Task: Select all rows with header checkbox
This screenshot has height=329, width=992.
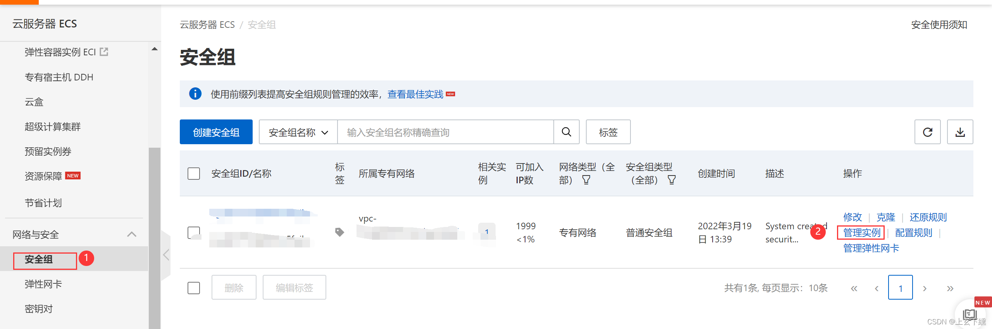Action: pos(194,174)
